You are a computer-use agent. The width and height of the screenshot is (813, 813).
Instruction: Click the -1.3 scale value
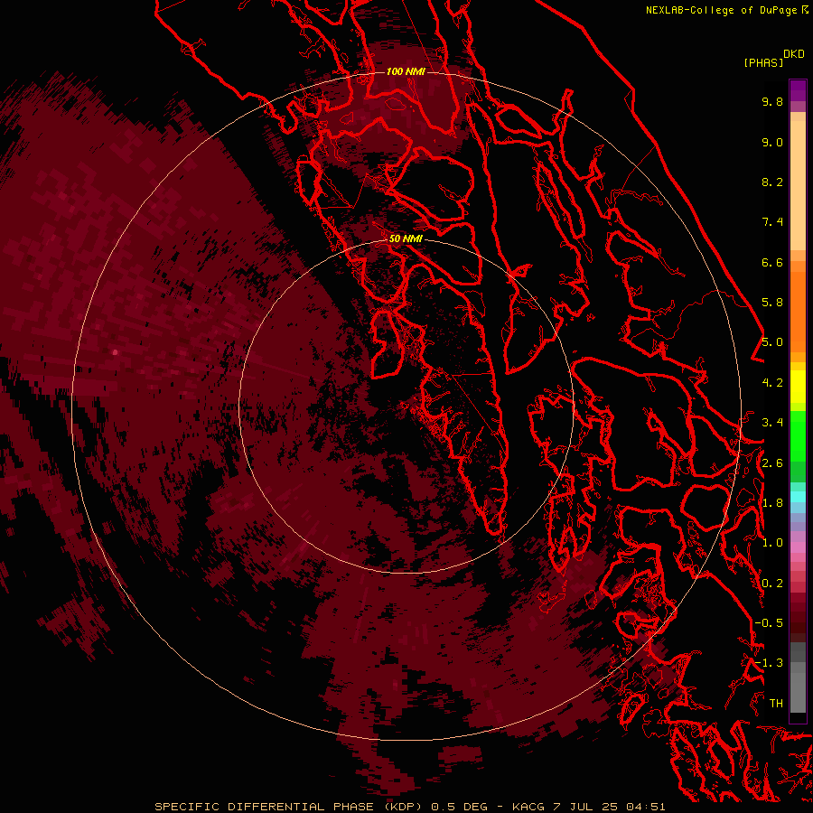pyautogui.click(x=769, y=663)
